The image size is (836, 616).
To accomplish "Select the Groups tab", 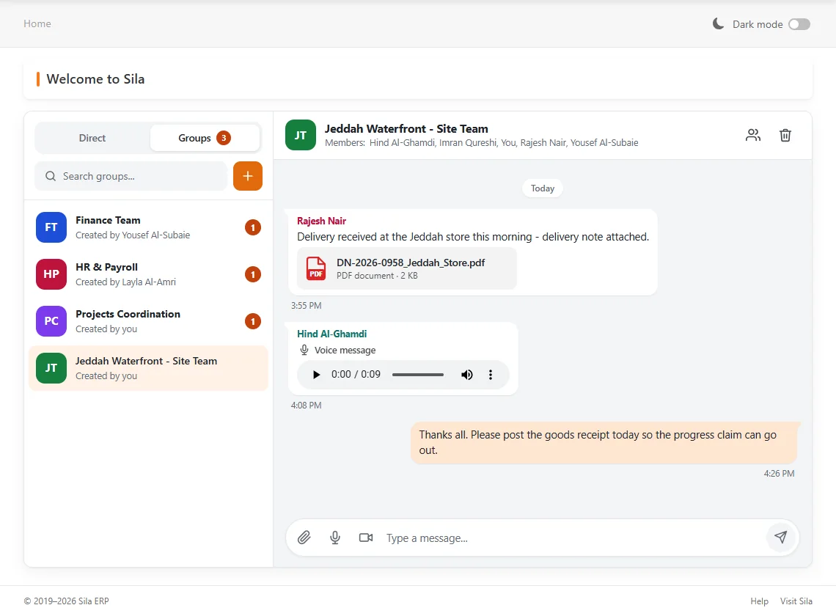I will coord(205,138).
